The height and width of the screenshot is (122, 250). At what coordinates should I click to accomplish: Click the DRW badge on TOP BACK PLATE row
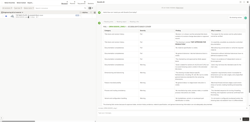[77, 15]
